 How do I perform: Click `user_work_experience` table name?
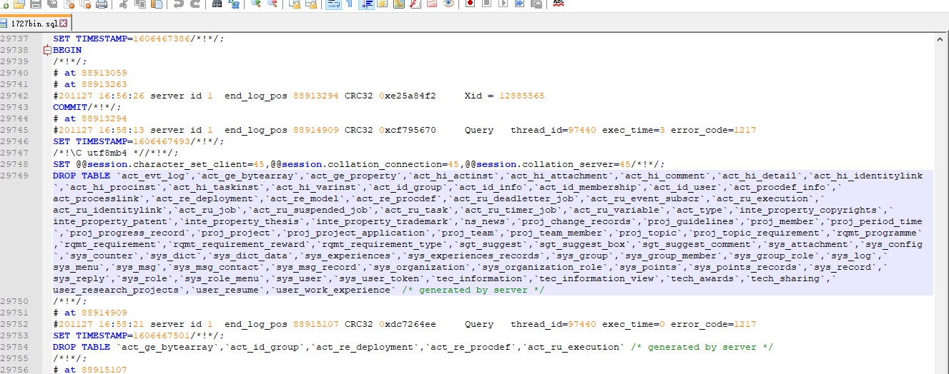333,290
